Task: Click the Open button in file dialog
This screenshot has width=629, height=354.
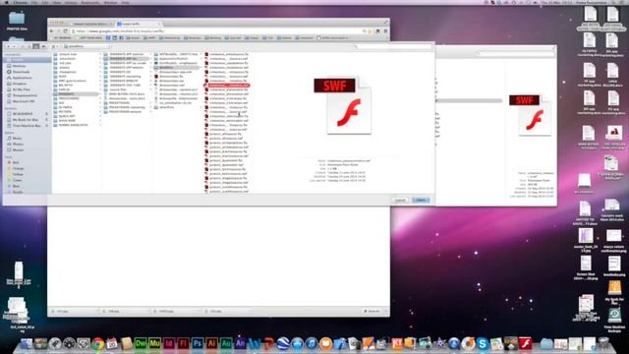Action: click(421, 200)
